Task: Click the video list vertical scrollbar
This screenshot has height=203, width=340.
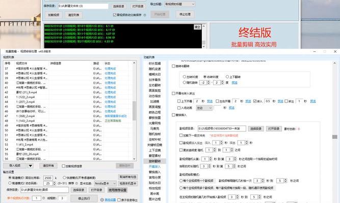Action: tap(135, 112)
